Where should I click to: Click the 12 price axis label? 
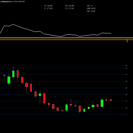(126, 108)
